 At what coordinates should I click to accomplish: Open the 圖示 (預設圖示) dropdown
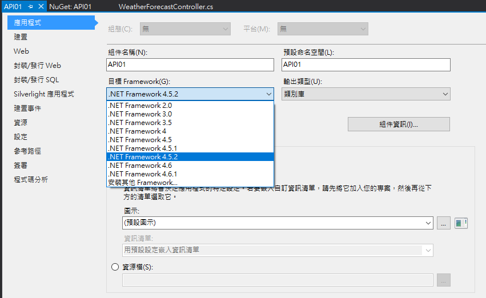tap(278, 223)
